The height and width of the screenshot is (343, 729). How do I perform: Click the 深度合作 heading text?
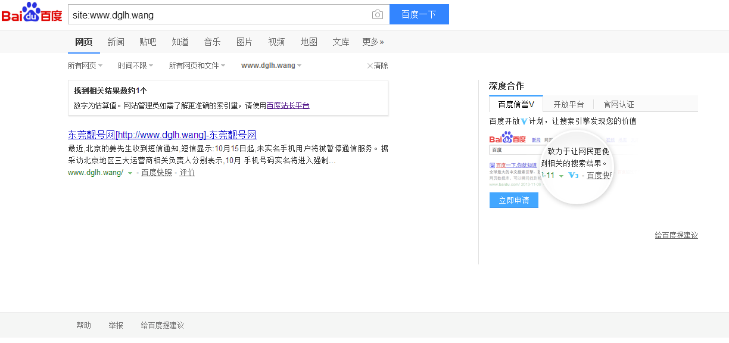coord(506,86)
